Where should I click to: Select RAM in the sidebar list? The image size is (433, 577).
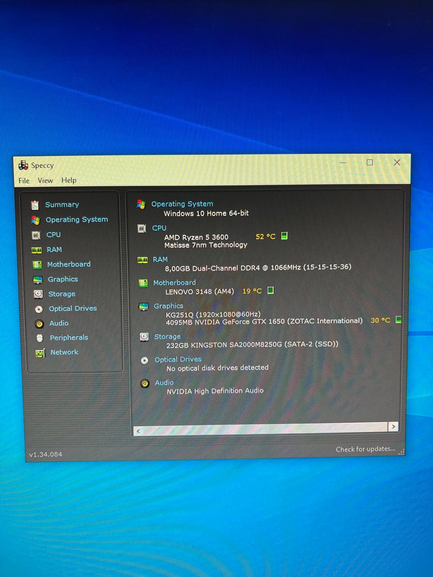[x=54, y=249]
